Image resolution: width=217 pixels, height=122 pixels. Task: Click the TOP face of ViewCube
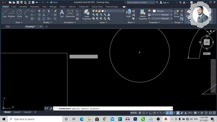pos(207,42)
